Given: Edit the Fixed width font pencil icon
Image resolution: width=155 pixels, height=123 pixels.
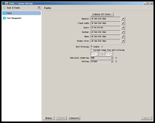Looking at the screenshot, I should pyautogui.click(x=123, y=23).
